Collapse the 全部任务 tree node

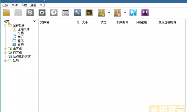(5, 25)
